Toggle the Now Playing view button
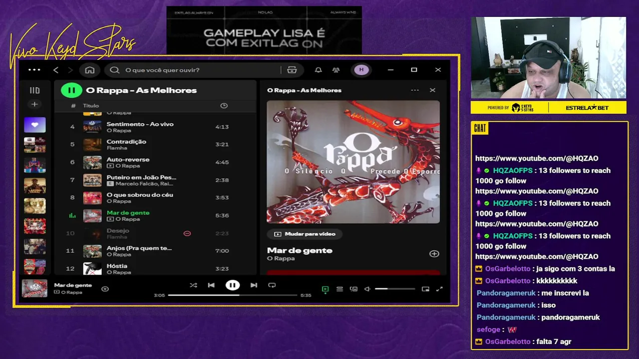The image size is (639, 359). (x=325, y=289)
